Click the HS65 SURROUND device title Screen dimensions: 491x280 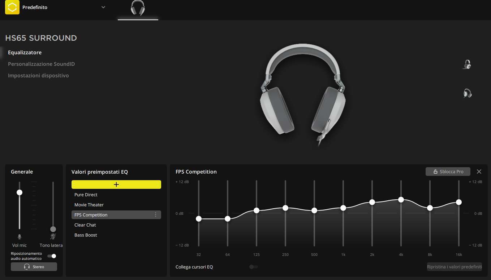pos(41,38)
